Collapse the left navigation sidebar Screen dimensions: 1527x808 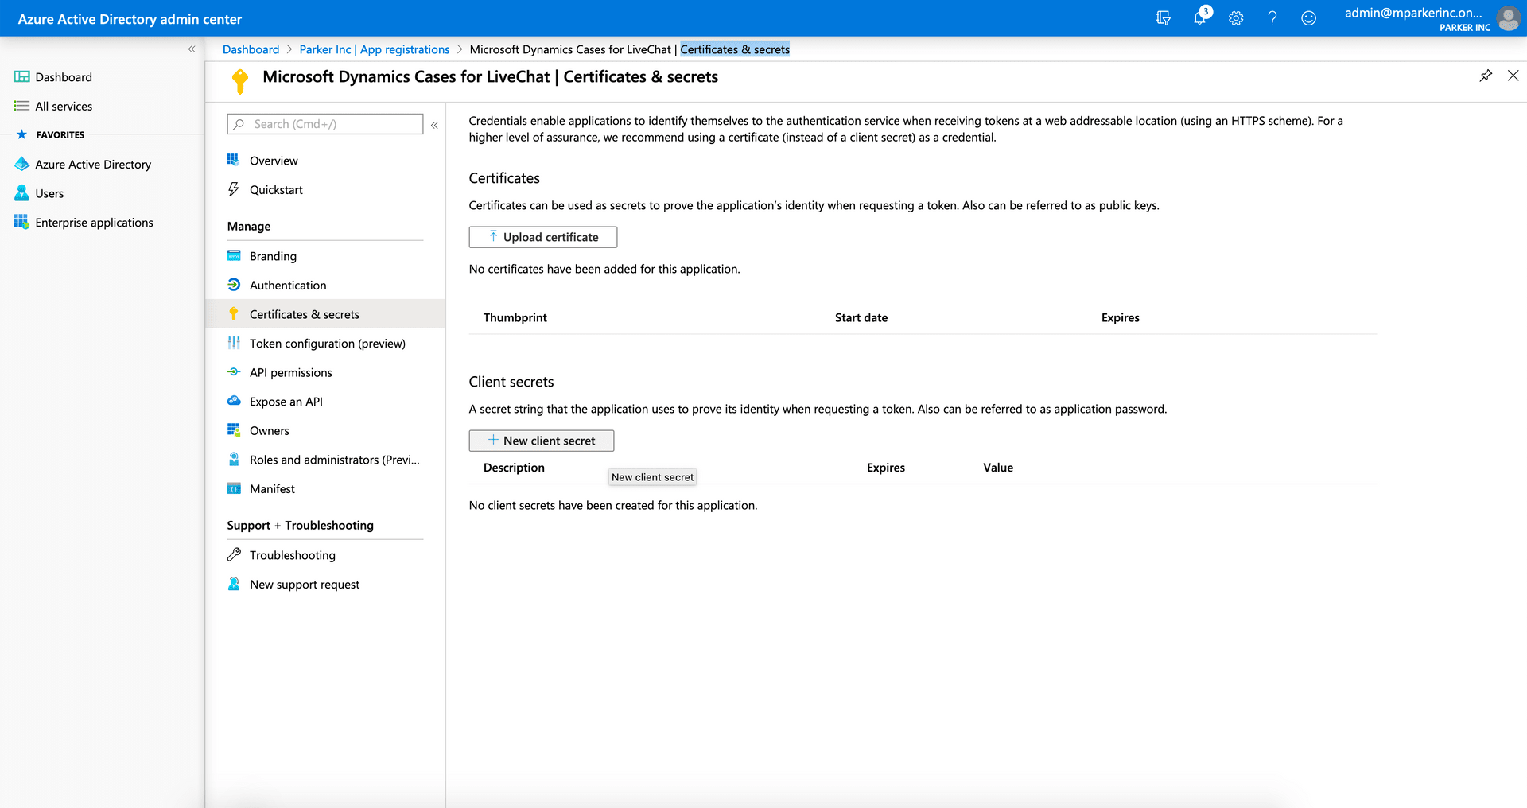tap(192, 49)
